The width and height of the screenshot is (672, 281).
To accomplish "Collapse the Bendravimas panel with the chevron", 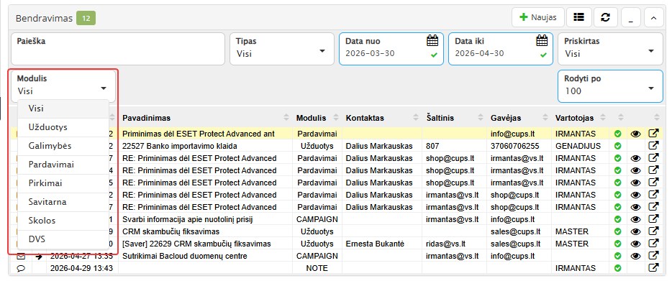I will (x=653, y=17).
